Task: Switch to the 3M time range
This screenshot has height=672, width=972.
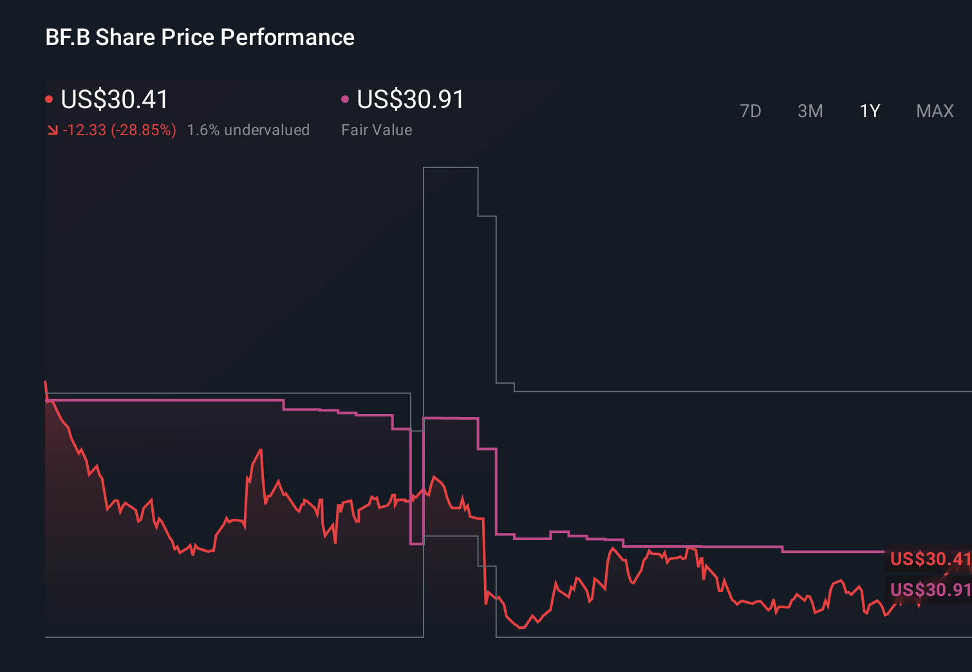Action: pyautogui.click(x=810, y=111)
